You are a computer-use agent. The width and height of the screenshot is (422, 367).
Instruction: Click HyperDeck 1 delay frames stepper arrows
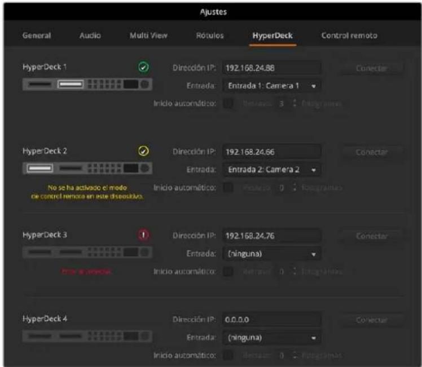click(x=294, y=103)
